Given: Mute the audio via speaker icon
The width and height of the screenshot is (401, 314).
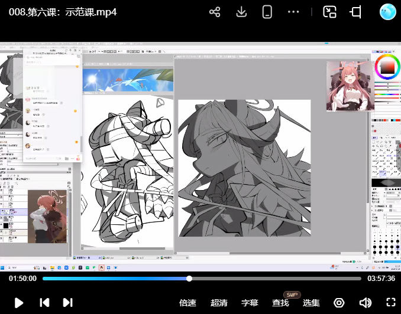Looking at the screenshot, I should 365,303.
